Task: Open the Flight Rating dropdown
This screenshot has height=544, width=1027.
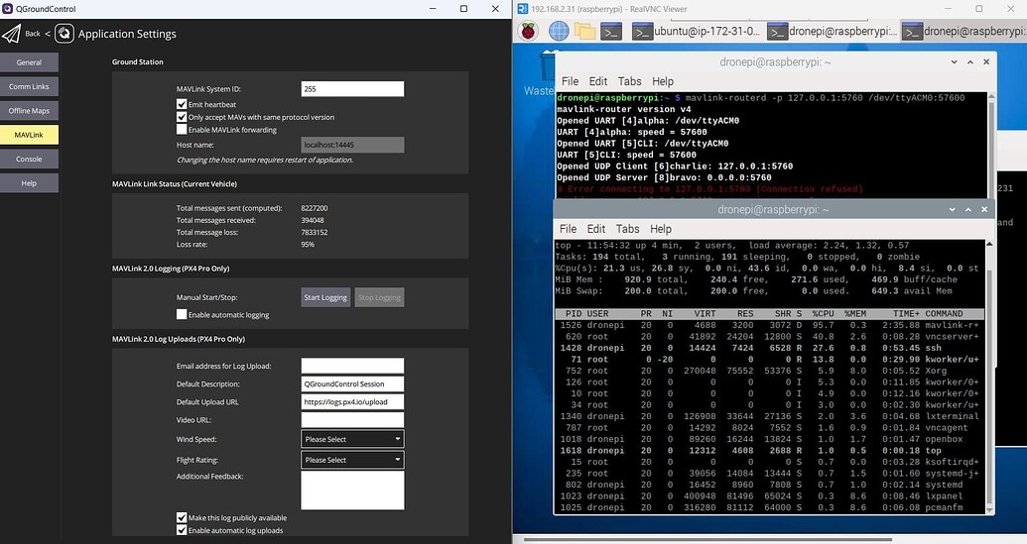Action: point(352,460)
